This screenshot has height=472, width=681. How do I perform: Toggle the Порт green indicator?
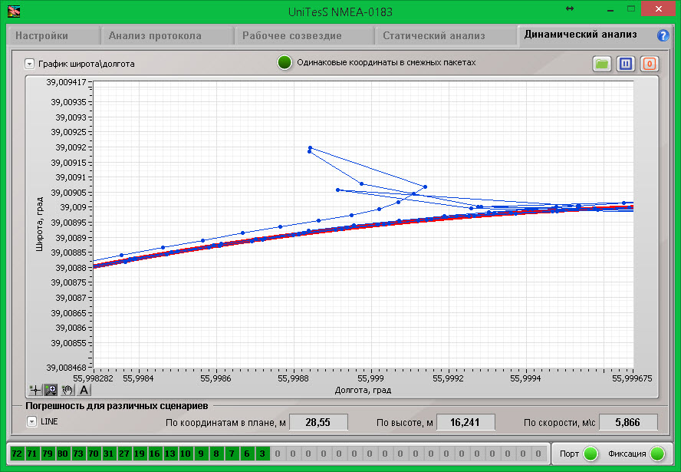(590, 454)
